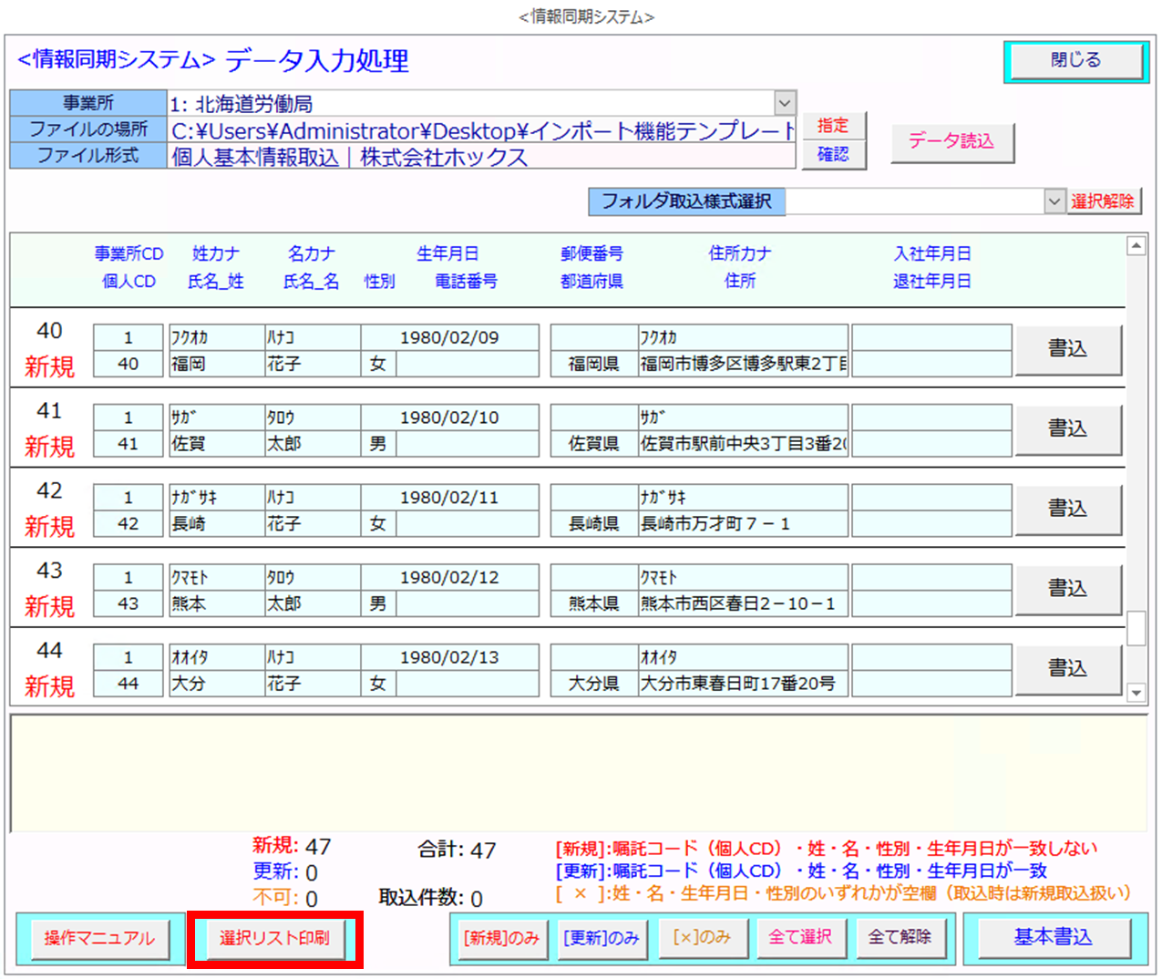Image resolution: width=1162 pixels, height=979 pixels.
Task: Filter by [更新]のみ
Action: [601, 938]
